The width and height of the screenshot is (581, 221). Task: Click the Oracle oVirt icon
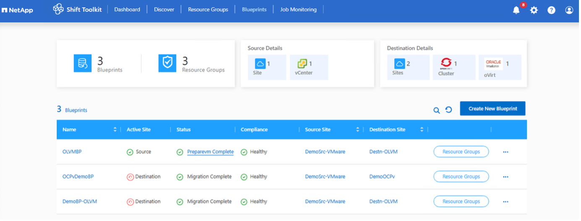pos(493,64)
